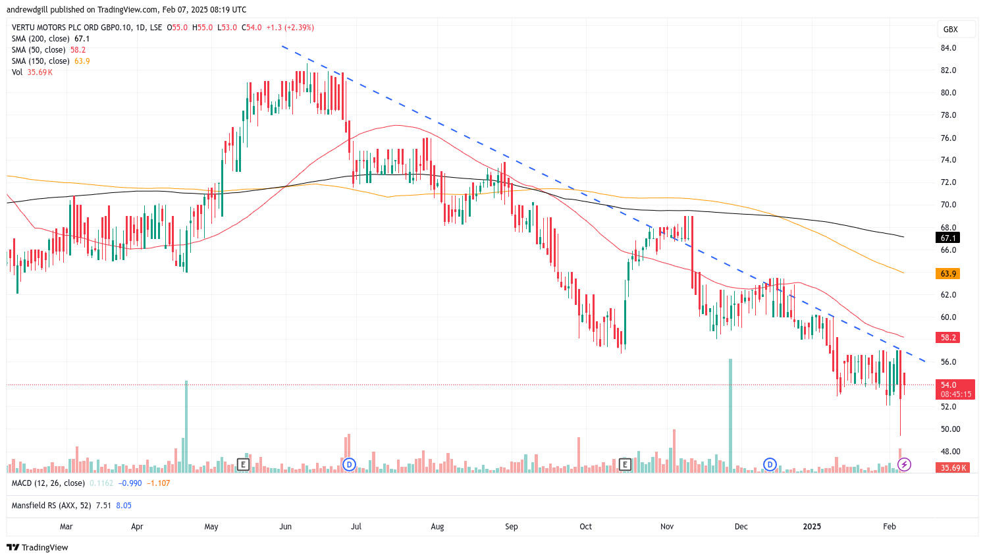Click the Feb label on the time axis

[890, 527]
